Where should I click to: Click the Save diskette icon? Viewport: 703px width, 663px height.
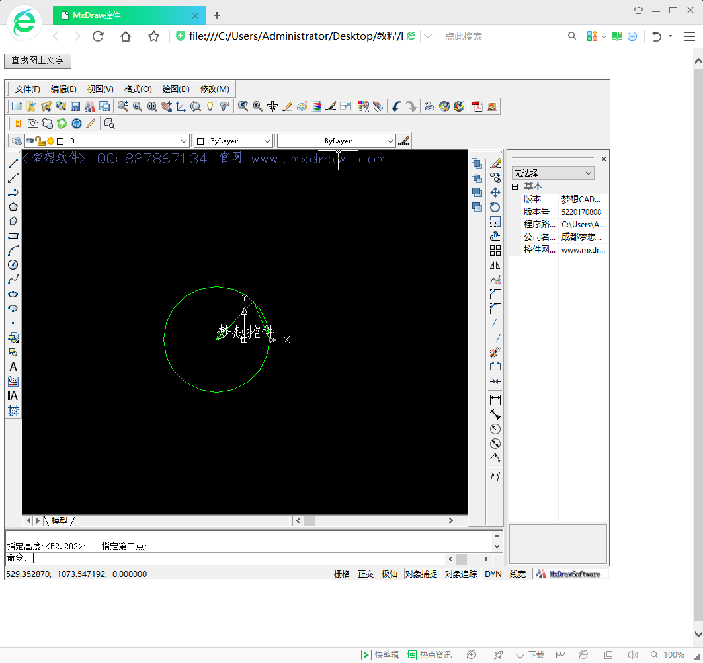75,106
